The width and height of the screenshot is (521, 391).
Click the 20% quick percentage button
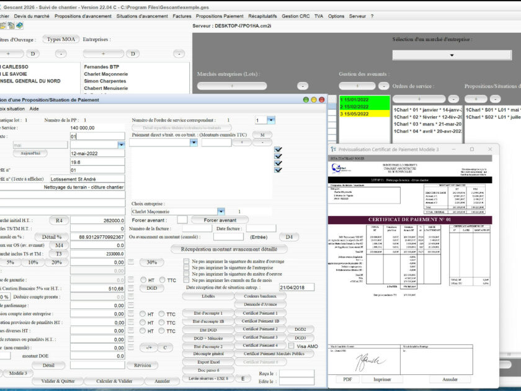tap(56, 263)
